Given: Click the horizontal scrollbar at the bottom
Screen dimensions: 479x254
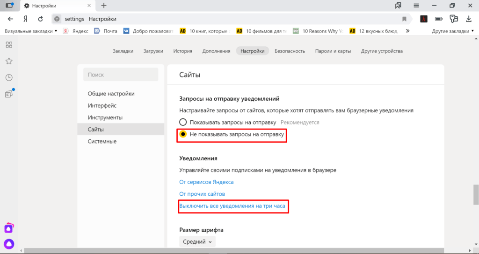Looking at the screenshot, I should 234,251.
